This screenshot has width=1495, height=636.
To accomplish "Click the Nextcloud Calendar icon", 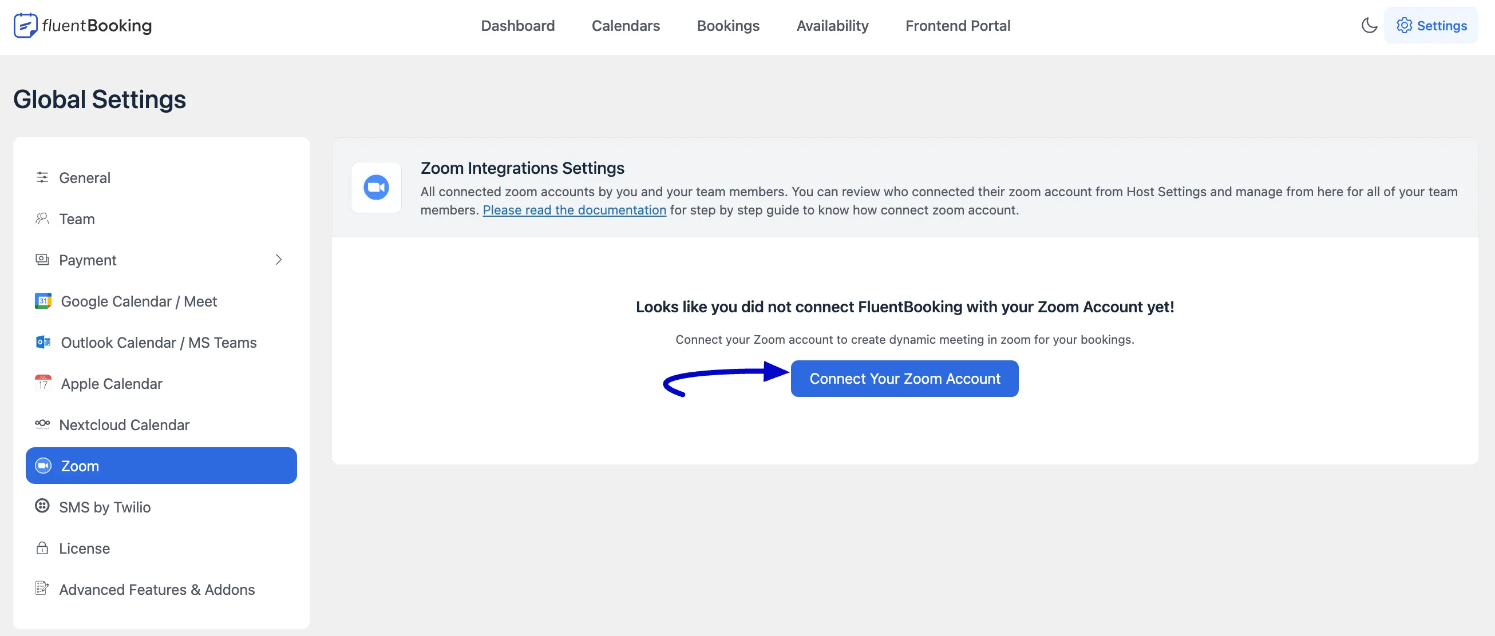I will tap(42, 424).
